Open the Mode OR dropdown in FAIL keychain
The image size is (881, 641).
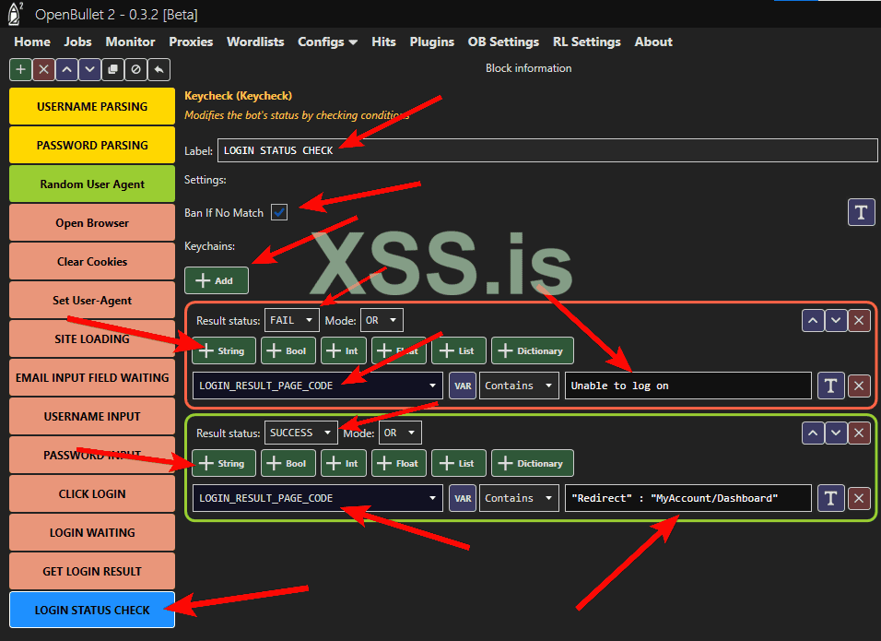point(382,321)
